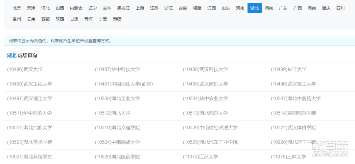Click (10525)湖北汽车工业学院
Screen dimensions: 355x164
tap(210, 142)
